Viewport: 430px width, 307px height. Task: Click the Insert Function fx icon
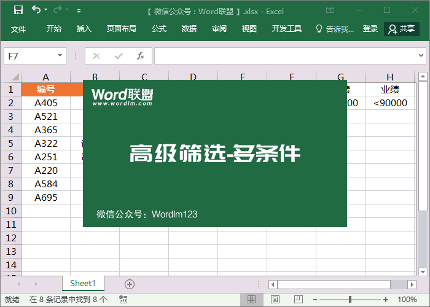[x=140, y=56]
